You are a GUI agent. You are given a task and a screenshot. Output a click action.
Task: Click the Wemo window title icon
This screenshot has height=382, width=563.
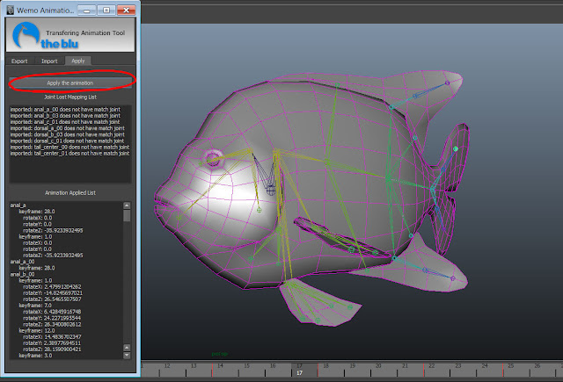tap(10, 9)
